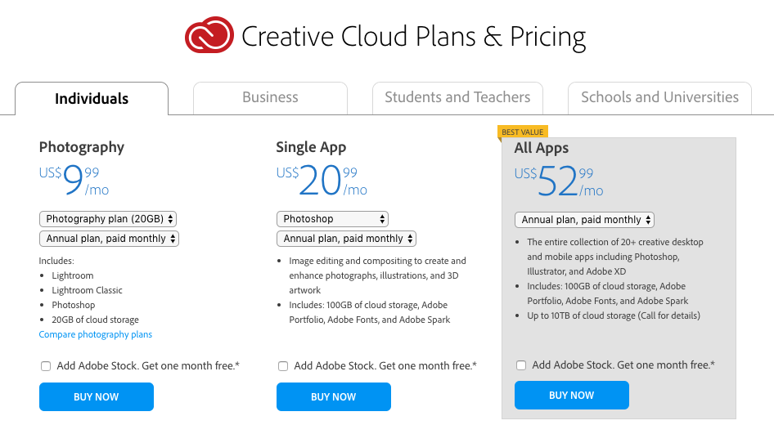Click the Creative Cloud Plans & Pricing title
The height and width of the screenshot is (434, 774).
[x=413, y=37]
